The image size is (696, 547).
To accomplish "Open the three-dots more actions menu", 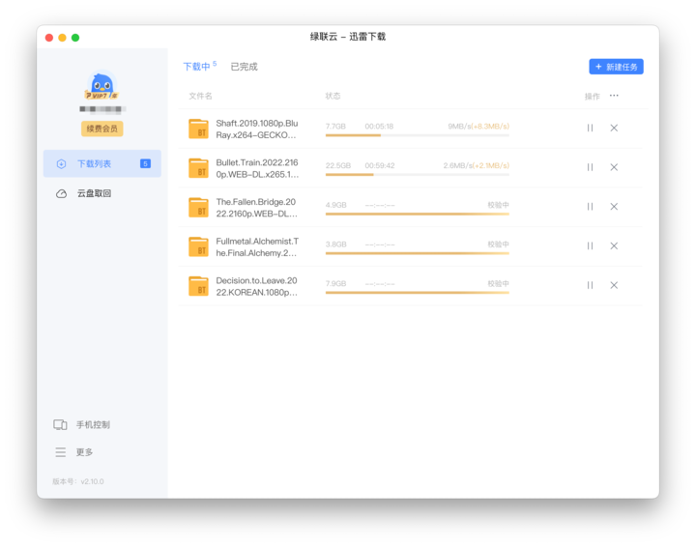I will click(614, 96).
